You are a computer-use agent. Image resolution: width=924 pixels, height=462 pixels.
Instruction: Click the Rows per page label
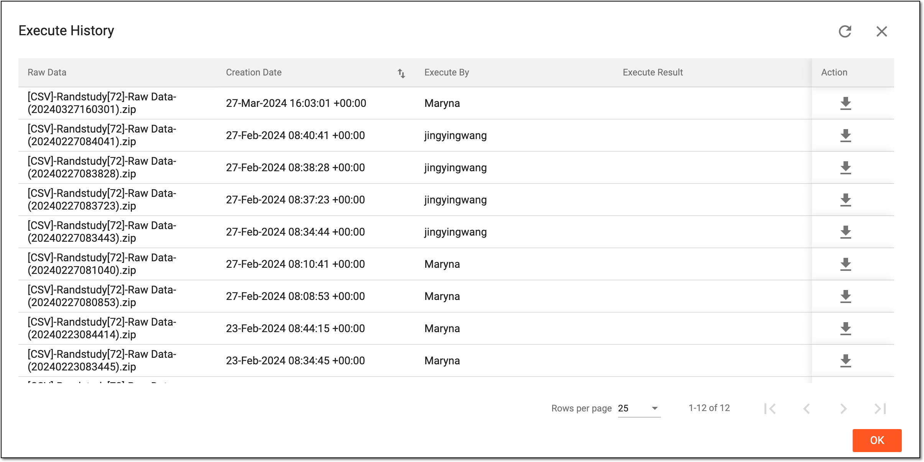point(582,408)
